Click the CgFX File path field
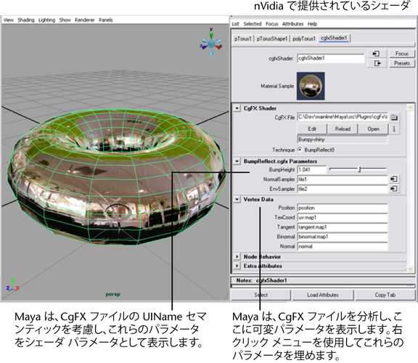 [343, 117]
